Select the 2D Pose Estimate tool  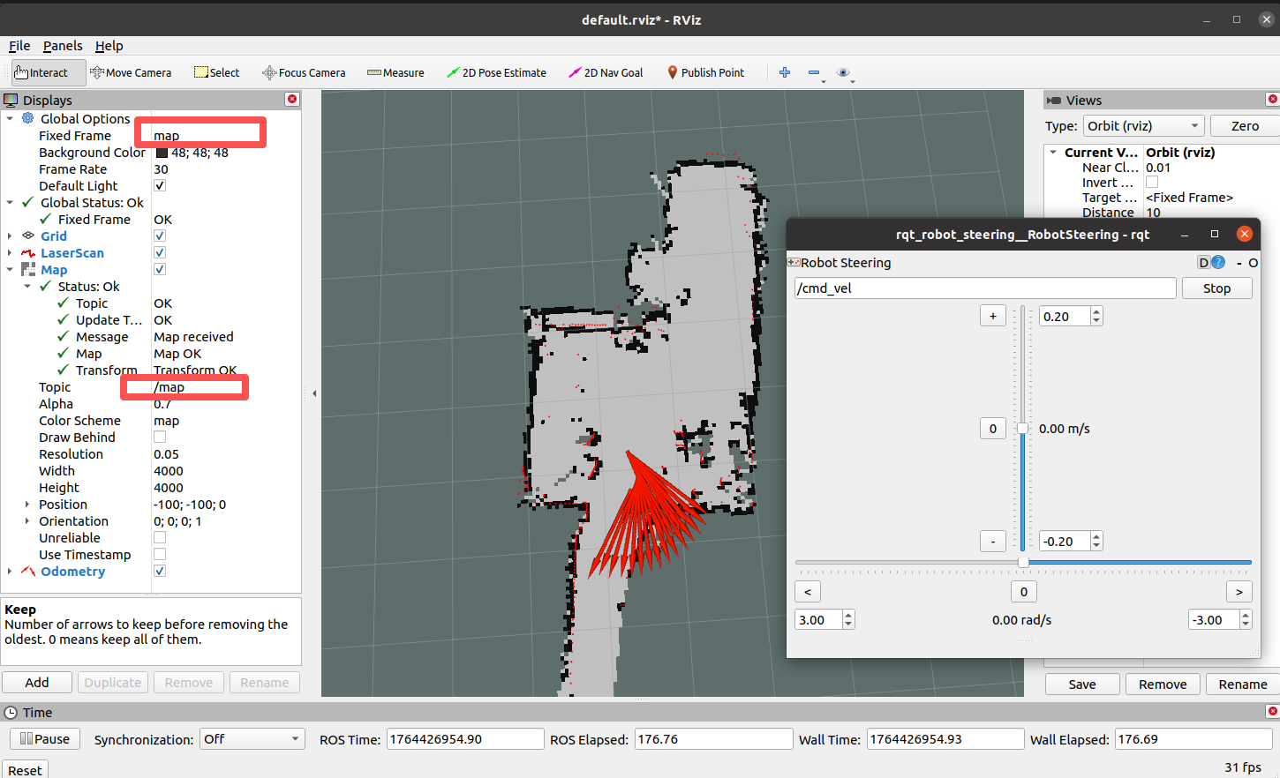(496, 73)
